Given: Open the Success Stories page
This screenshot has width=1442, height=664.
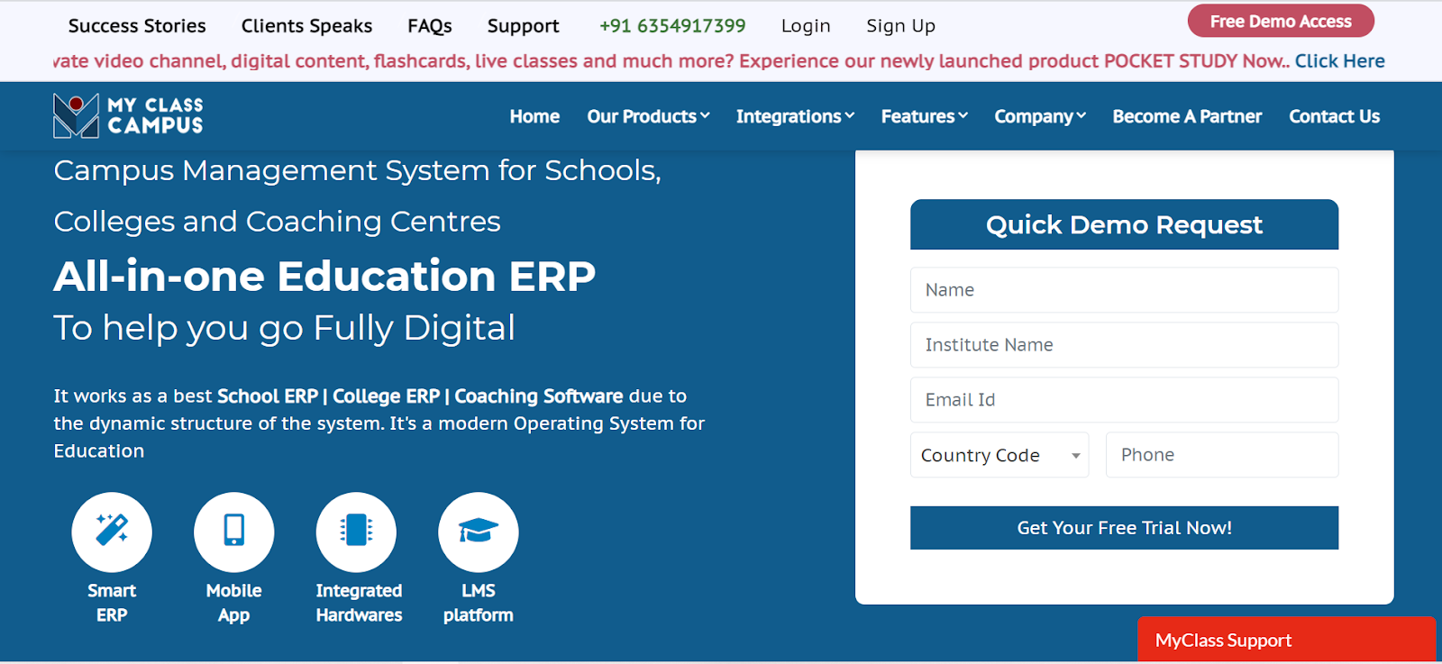Looking at the screenshot, I should 137,26.
